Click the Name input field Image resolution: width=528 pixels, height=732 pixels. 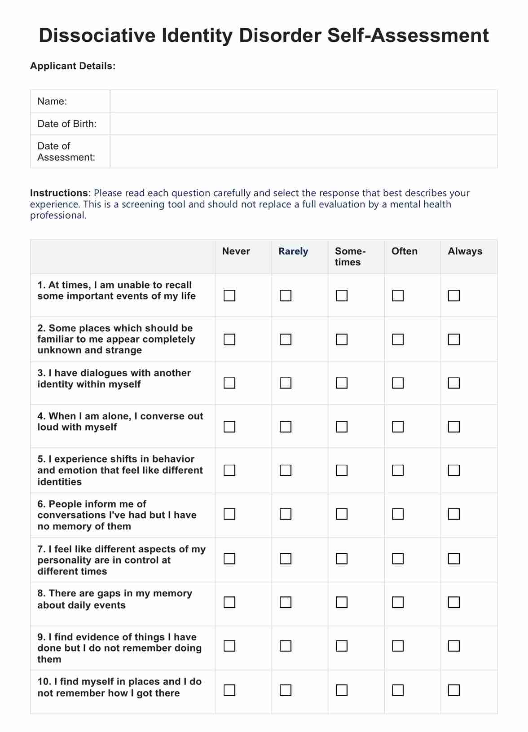[x=304, y=101]
